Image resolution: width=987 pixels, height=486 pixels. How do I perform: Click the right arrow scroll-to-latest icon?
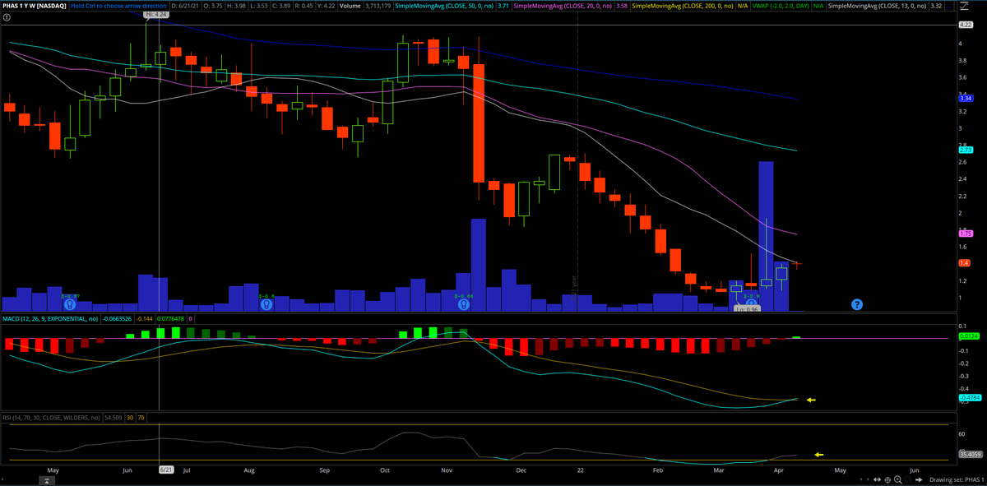[x=919, y=479]
